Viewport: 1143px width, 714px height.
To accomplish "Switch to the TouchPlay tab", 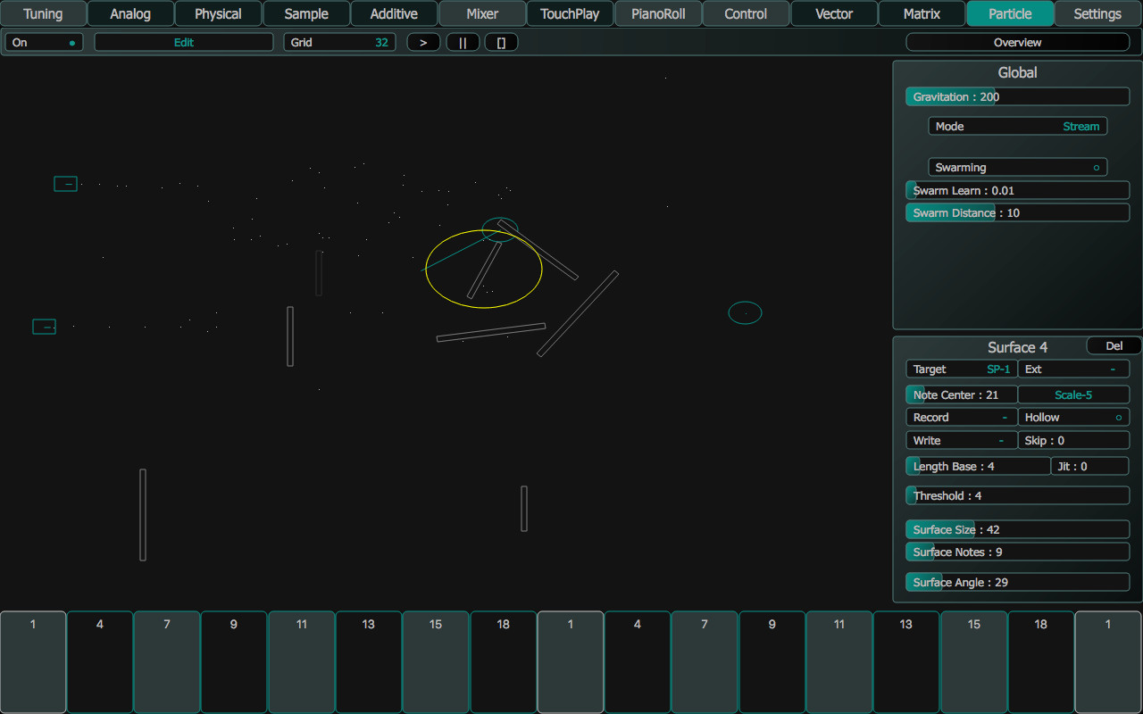I will click(570, 13).
